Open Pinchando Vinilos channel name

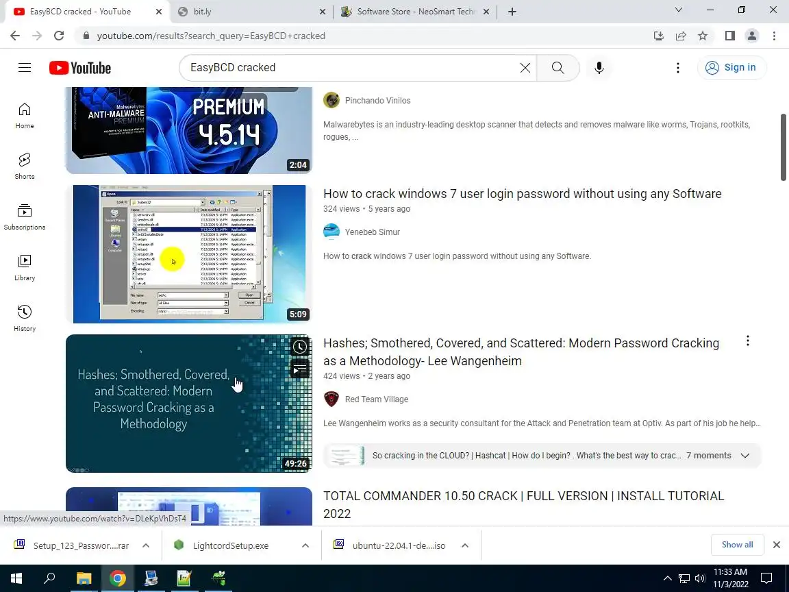(x=378, y=101)
